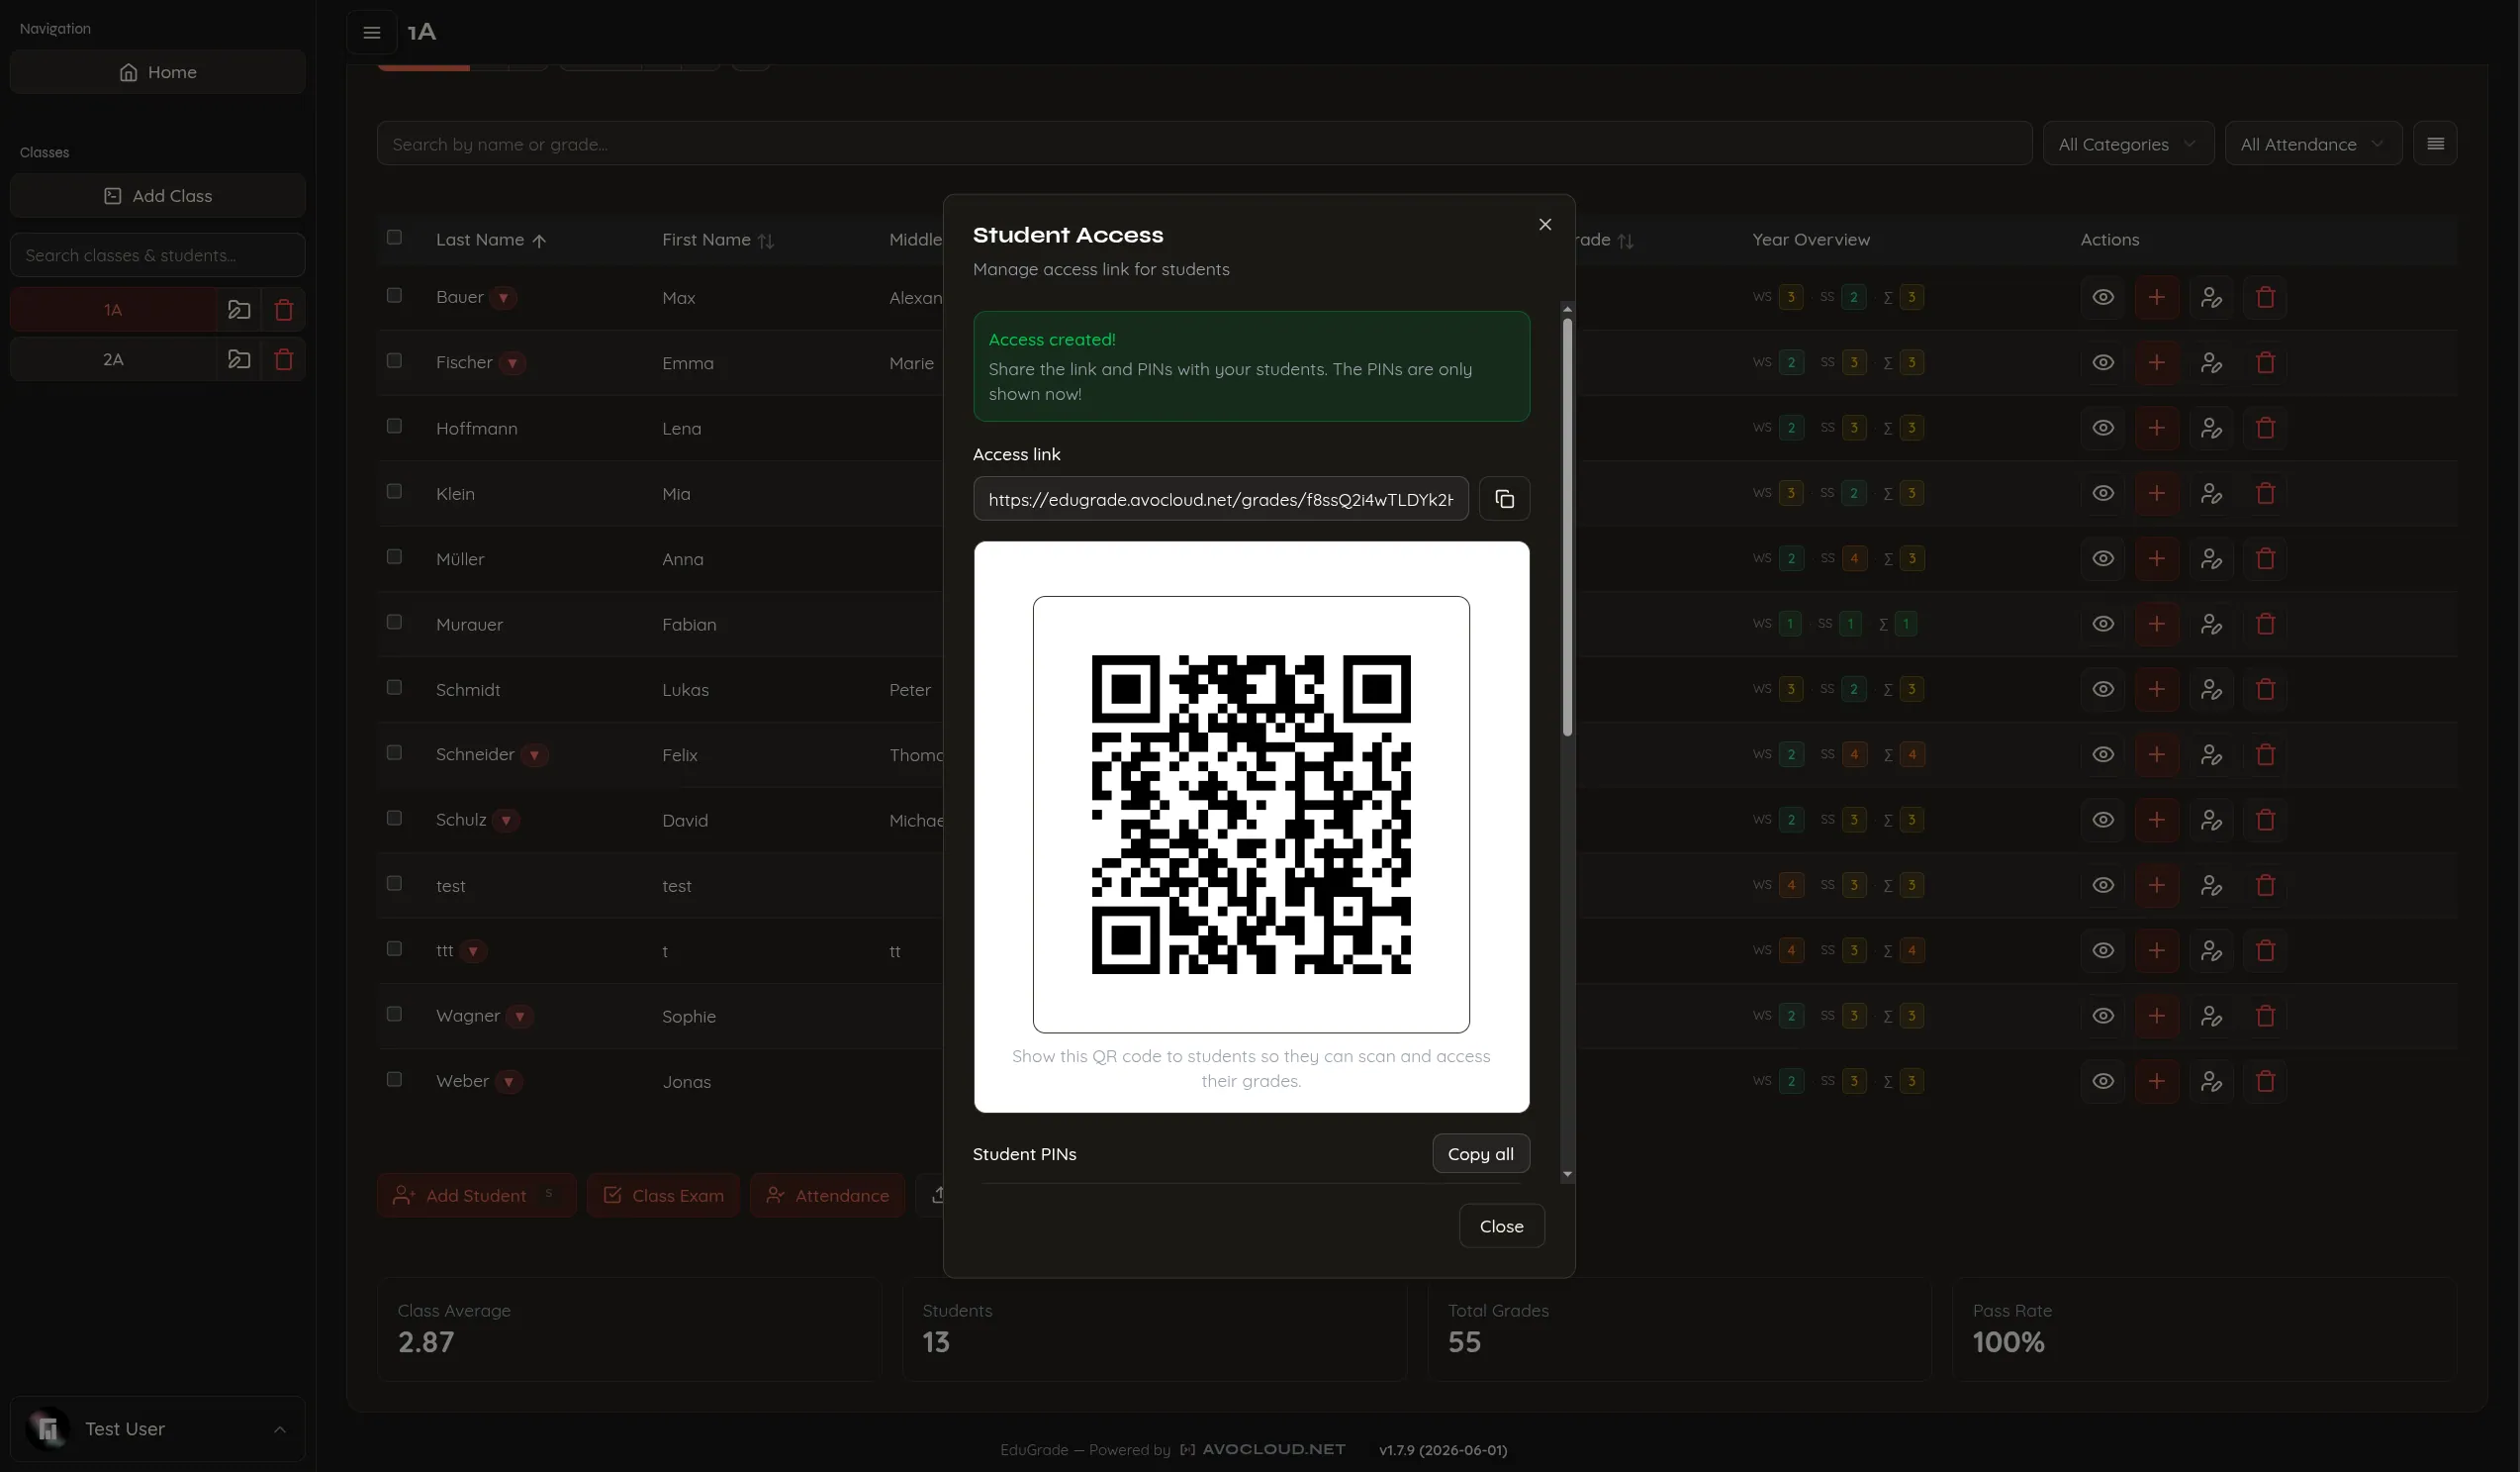Expand the Test User account menu
Screen dimensions: 2520x1472
point(157,1429)
